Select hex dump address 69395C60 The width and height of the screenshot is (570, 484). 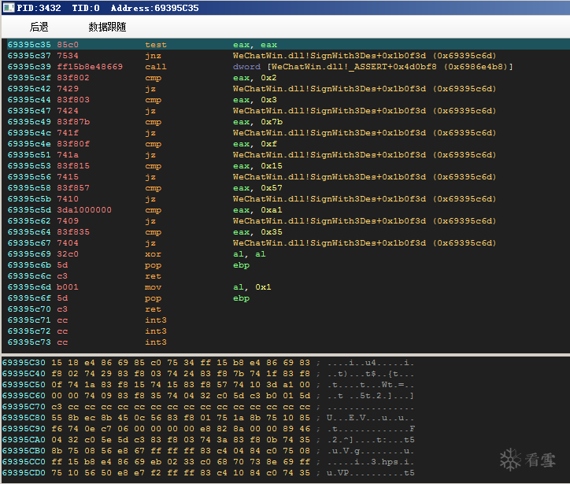click(24, 396)
